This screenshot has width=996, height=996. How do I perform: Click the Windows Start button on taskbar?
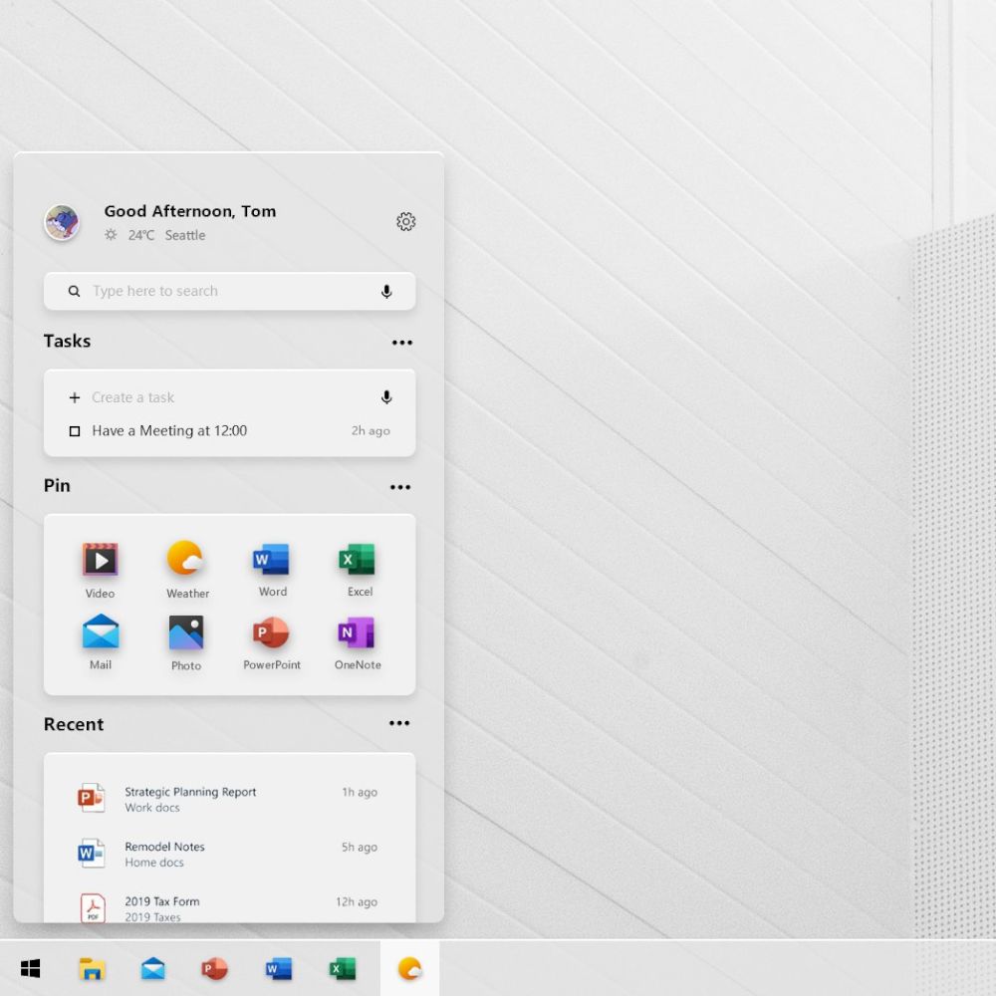tap(30, 968)
